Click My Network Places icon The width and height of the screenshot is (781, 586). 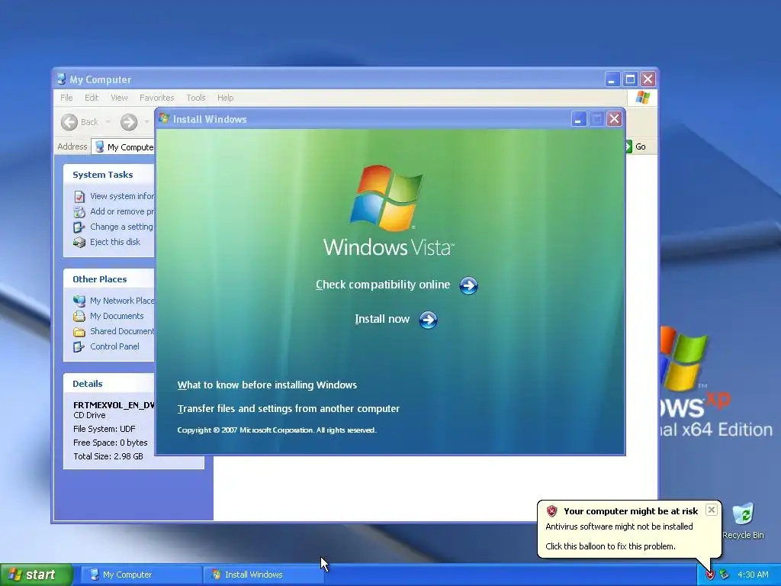pos(79,301)
